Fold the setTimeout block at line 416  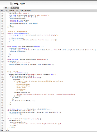[x=4, y=121]
